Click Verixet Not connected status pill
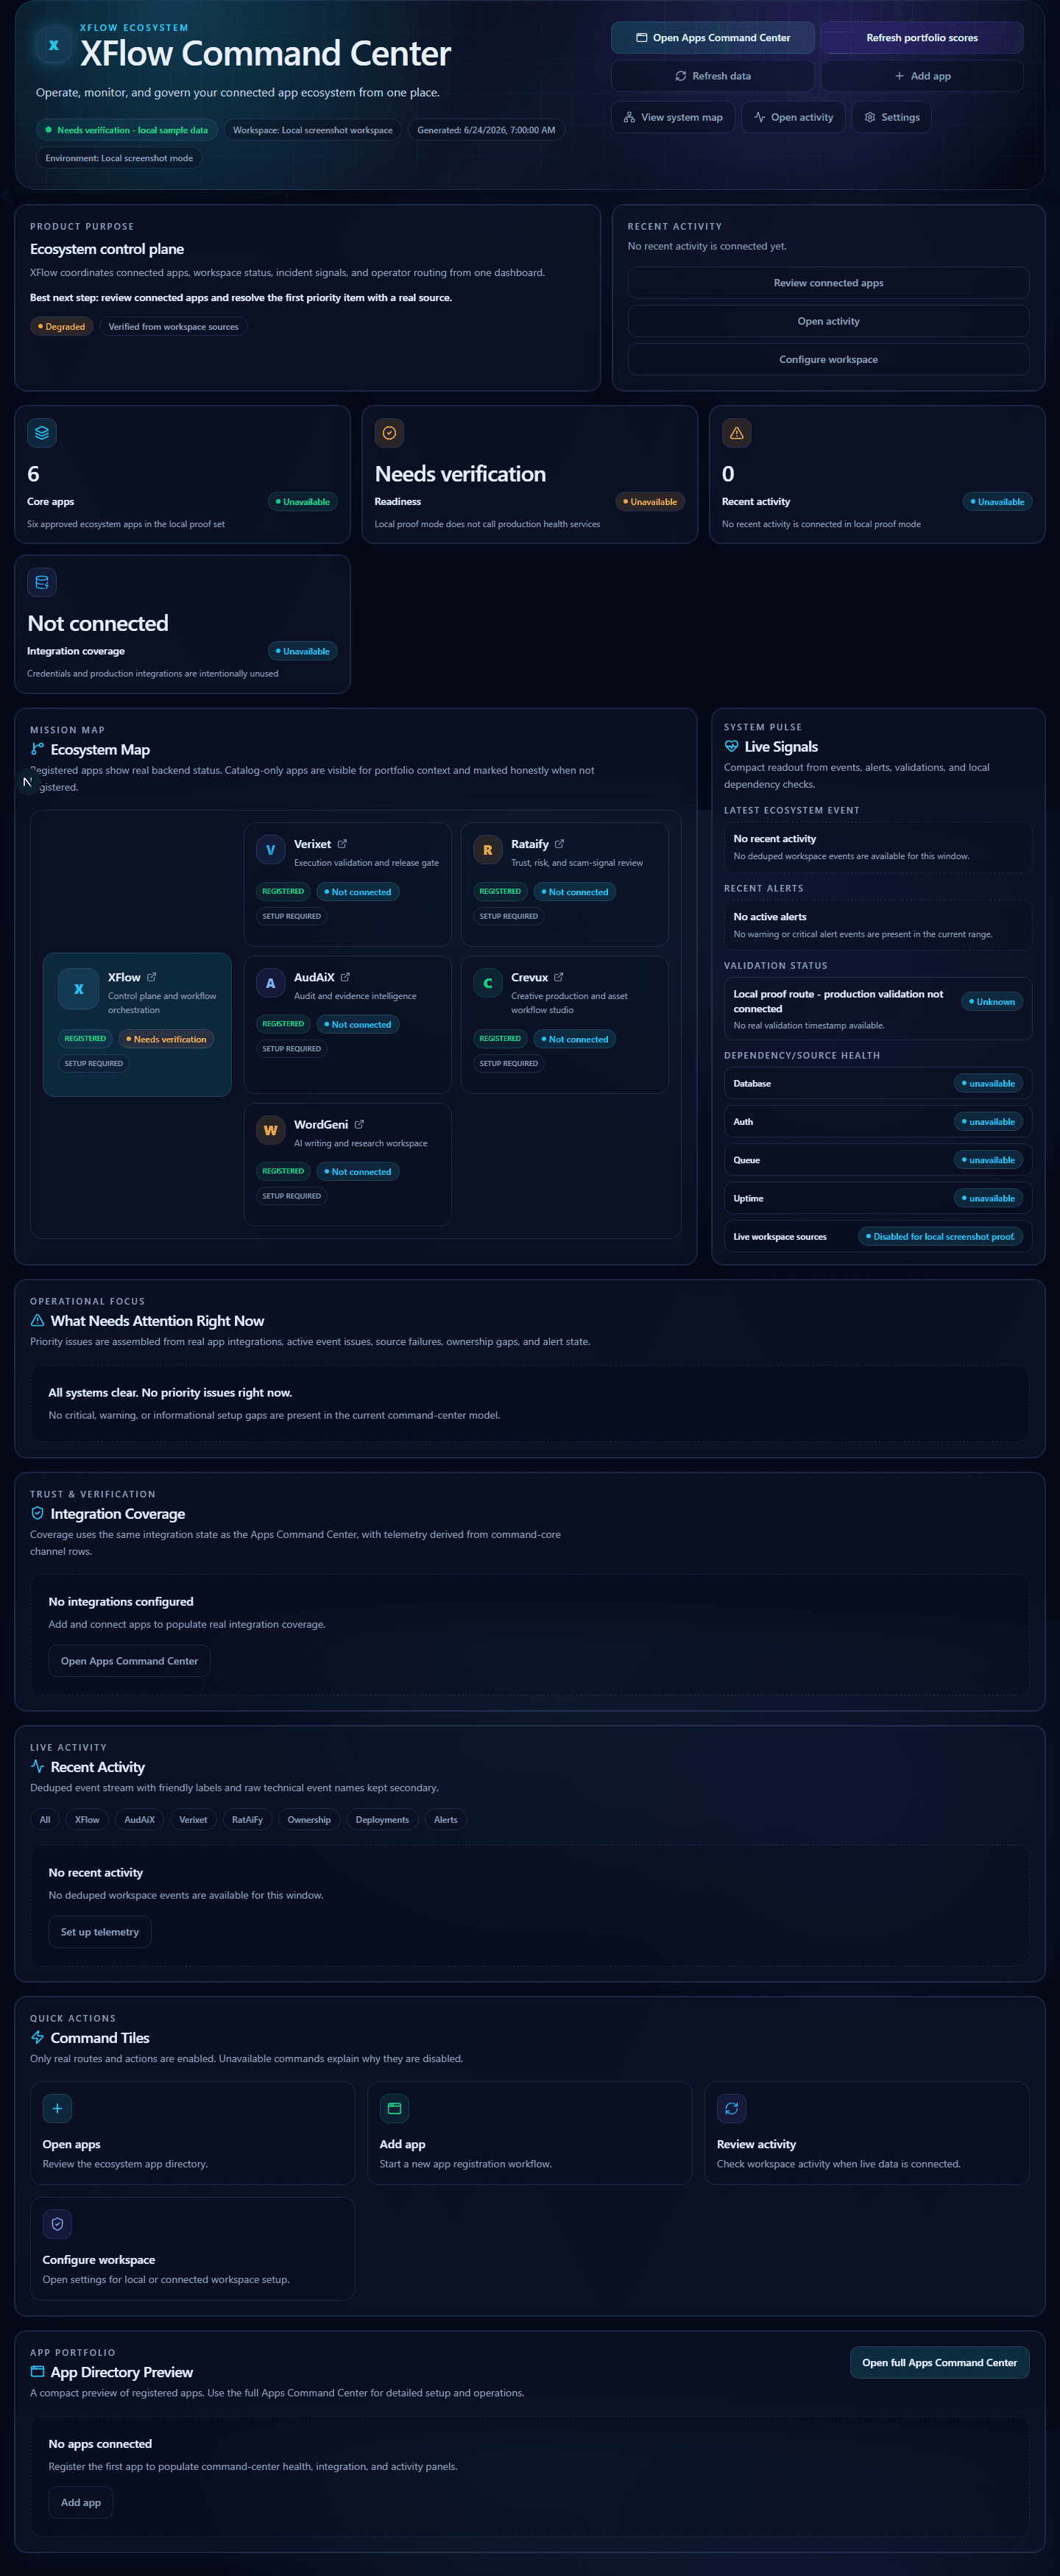1060x2576 pixels. coord(358,892)
